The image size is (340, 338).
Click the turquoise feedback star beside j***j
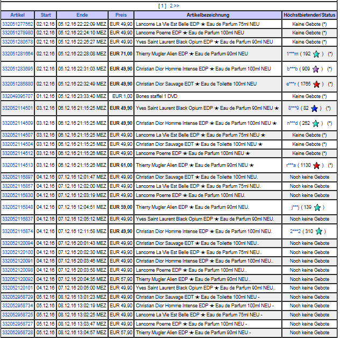(x=317, y=207)
